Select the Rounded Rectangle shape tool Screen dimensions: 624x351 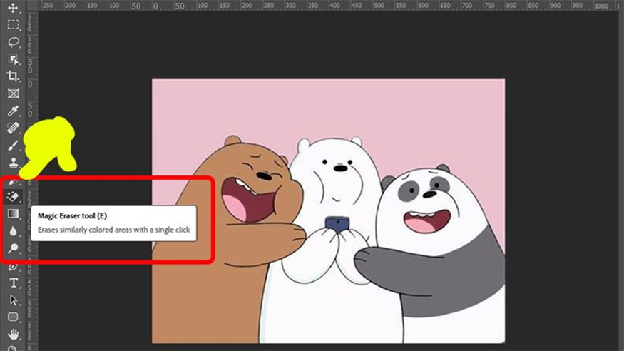pyautogui.click(x=13, y=317)
